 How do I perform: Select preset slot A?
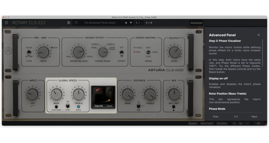[137, 23]
